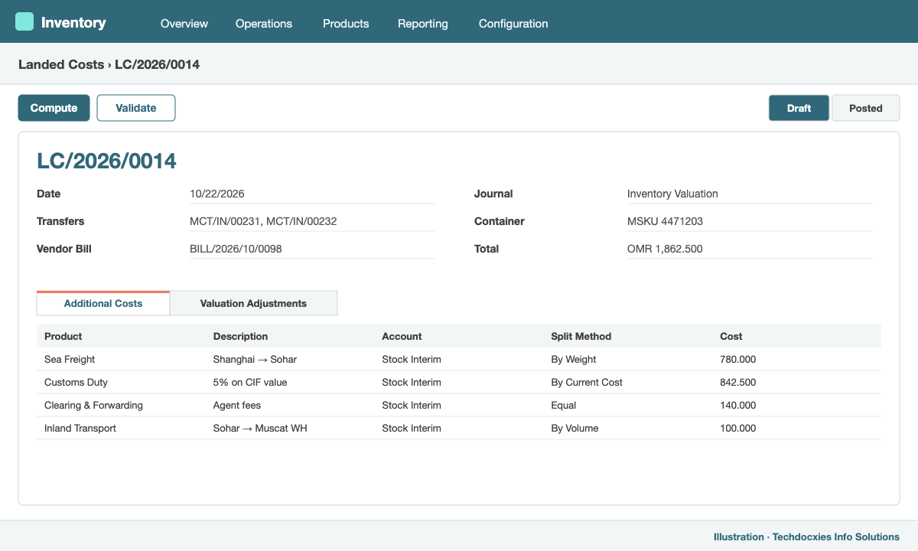This screenshot has height=551, width=918.
Task: Edit the Date field 10/22/2026
Action: [312, 194]
